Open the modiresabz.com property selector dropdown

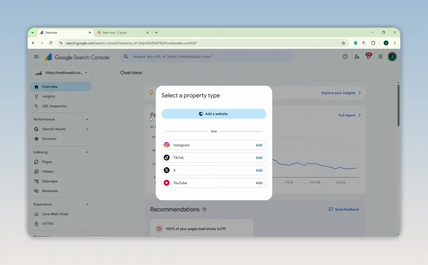point(61,73)
